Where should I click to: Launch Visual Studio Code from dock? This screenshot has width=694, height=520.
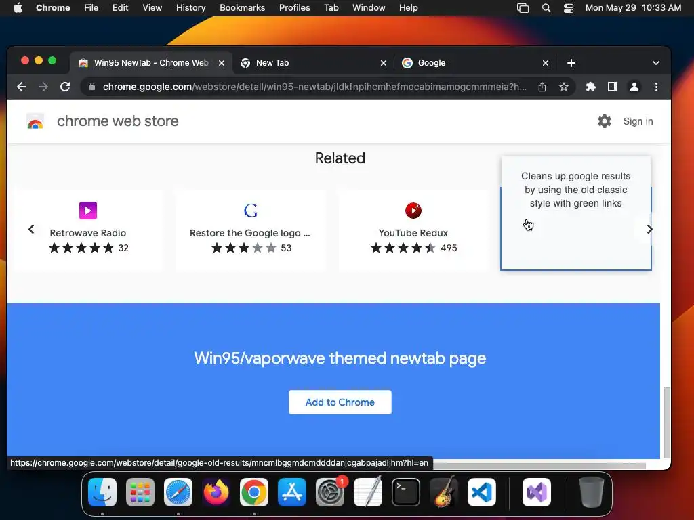pyautogui.click(x=482, y=492)
